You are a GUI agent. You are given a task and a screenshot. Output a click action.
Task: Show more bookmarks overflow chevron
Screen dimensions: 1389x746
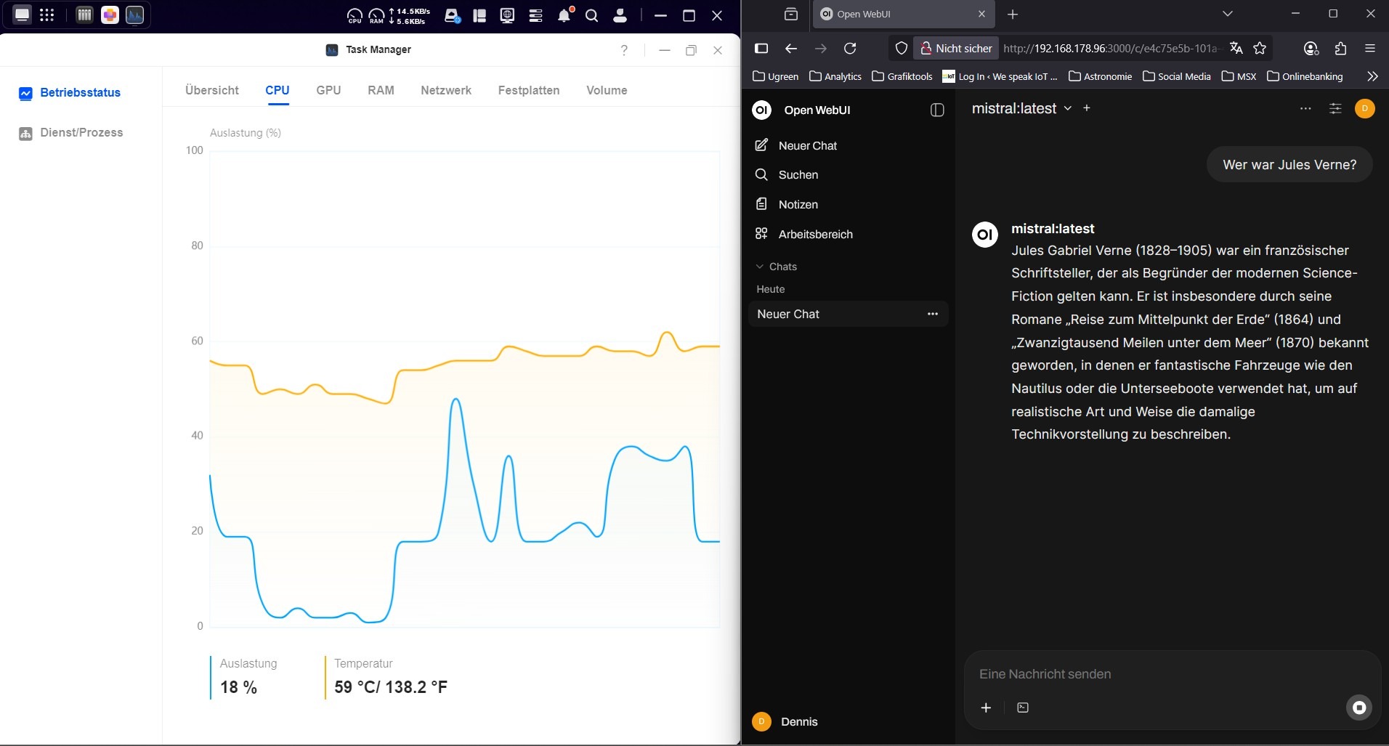(x=1372, y=76)
